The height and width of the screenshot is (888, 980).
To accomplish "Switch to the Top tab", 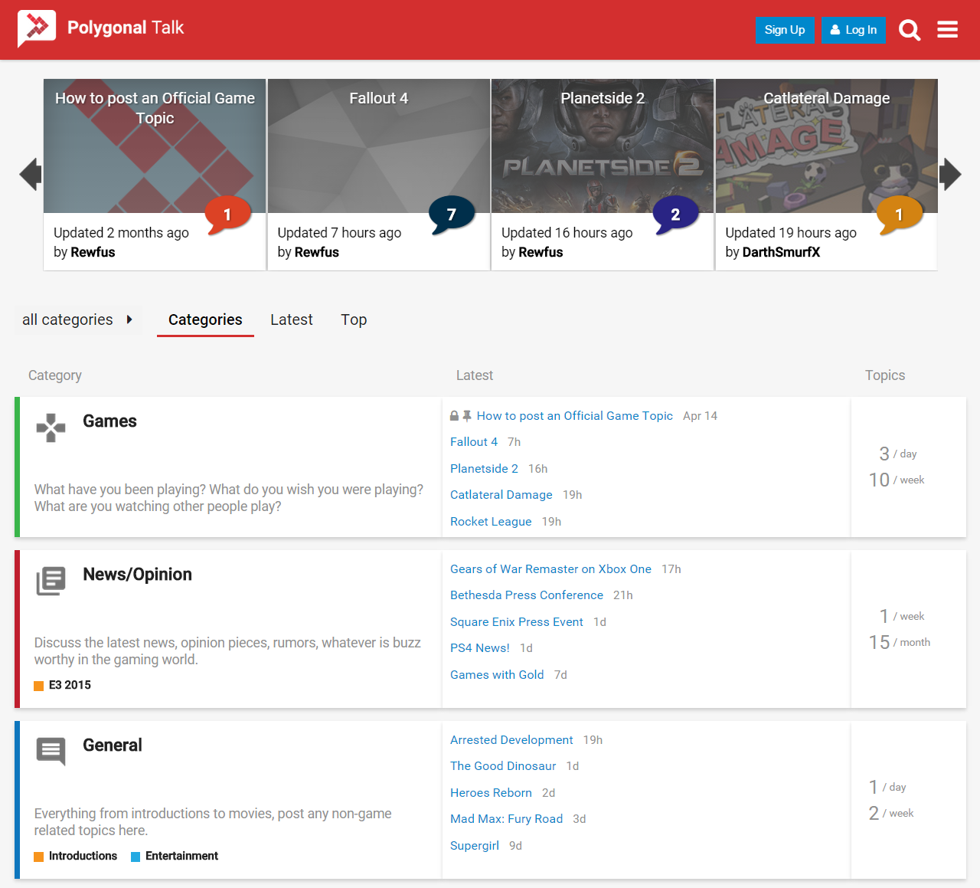I will pos(354,319).
